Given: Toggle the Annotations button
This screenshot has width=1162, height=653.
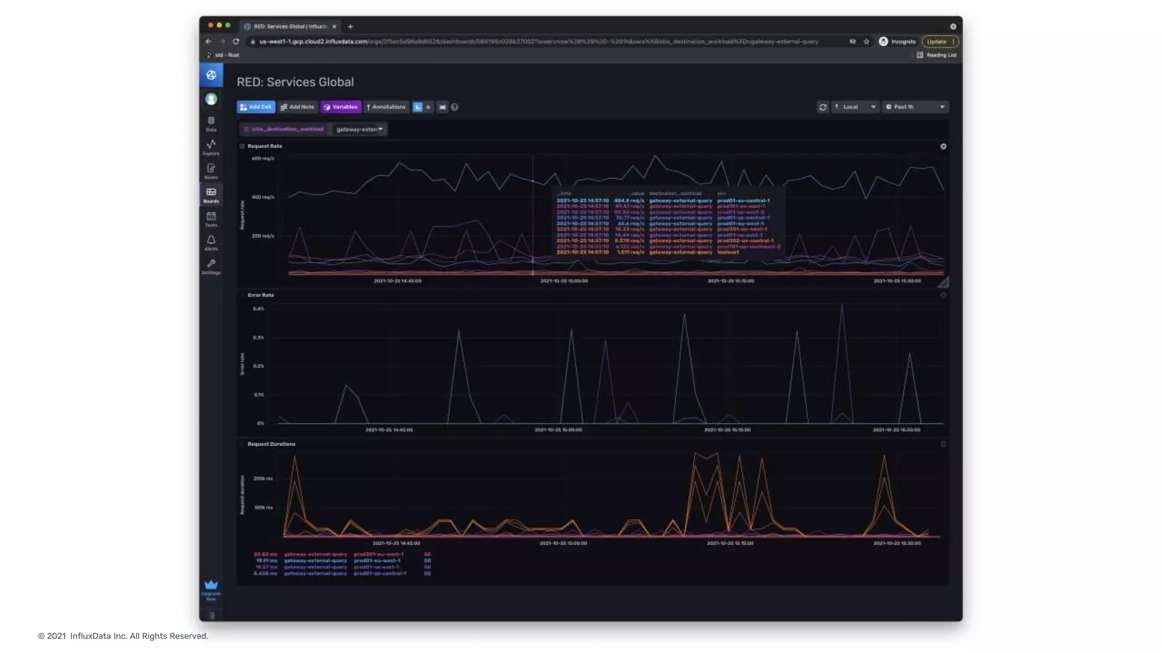Looking at the screenshot, I should click(x=386, y=107).
